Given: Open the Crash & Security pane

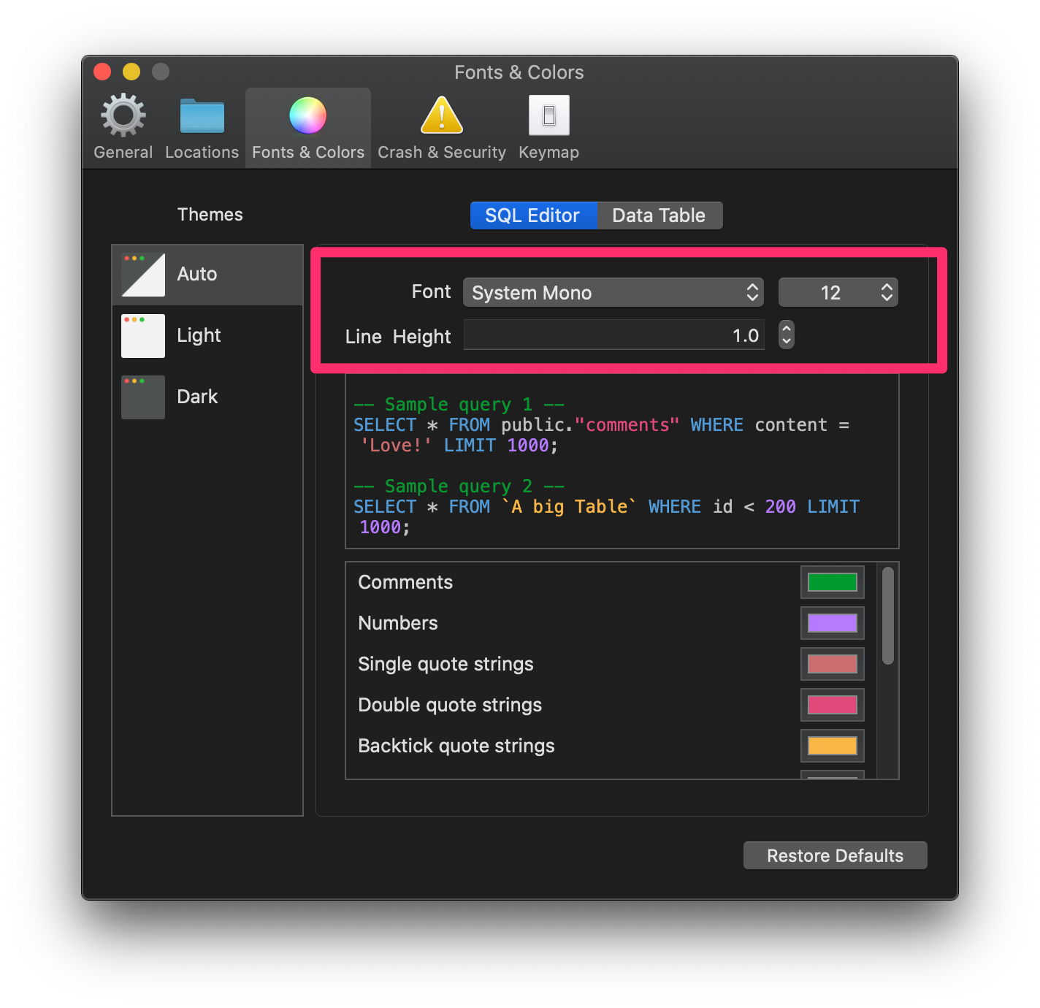Looking at the screenshot, I should [441, 124].
